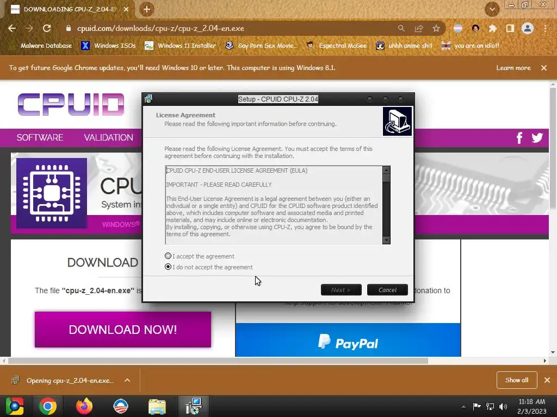Select I do not accept the agreement
The image size is (557, 417).
click(209, 267)
